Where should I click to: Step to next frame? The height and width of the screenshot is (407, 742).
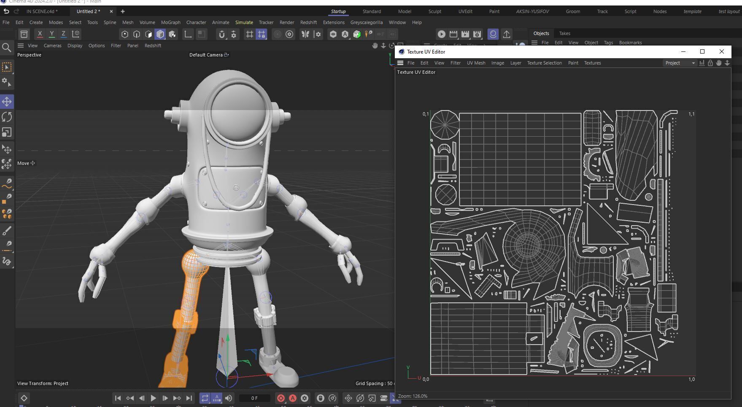point(165,398)
